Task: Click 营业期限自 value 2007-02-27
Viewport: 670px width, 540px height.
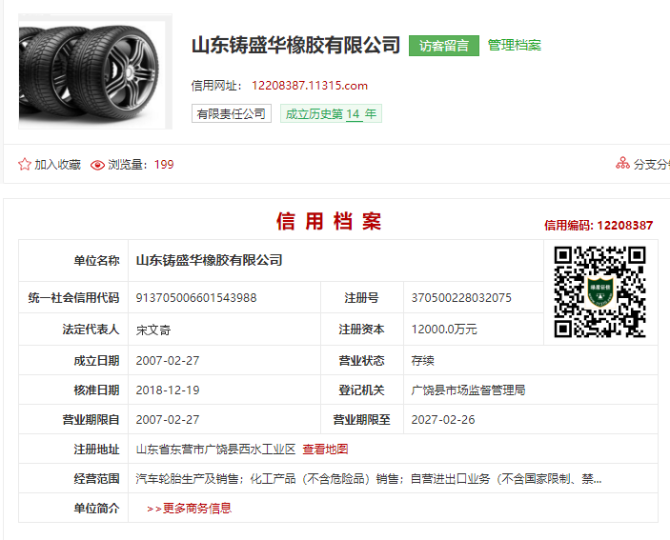Action: [x=168, y=420]
